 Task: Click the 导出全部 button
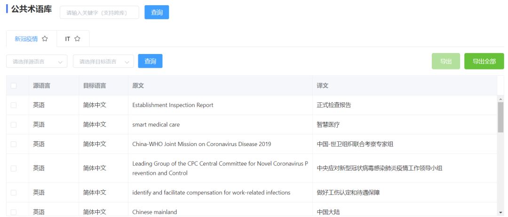click(x=484, y=61)
